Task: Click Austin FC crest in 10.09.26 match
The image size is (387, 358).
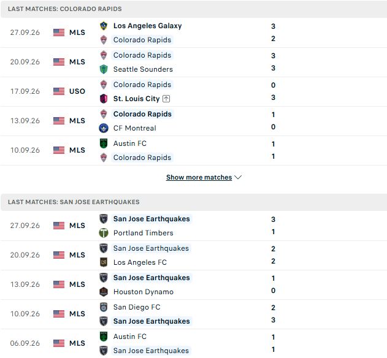Action: pos(104,143)
